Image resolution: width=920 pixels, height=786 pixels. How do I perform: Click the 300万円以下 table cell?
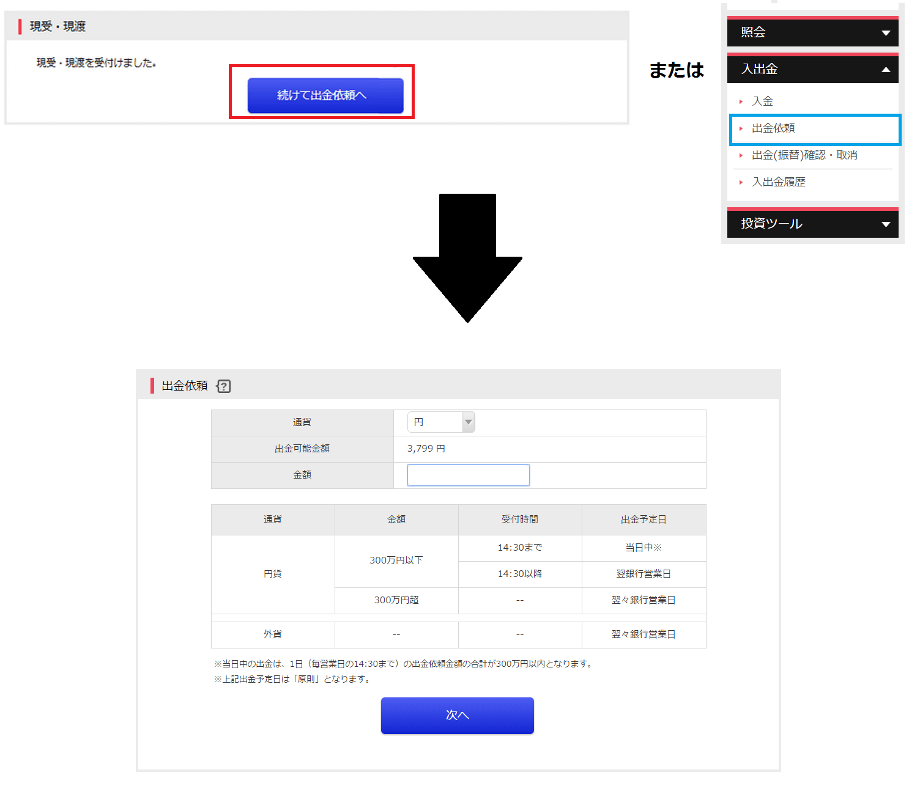click(x=396, y=560)
